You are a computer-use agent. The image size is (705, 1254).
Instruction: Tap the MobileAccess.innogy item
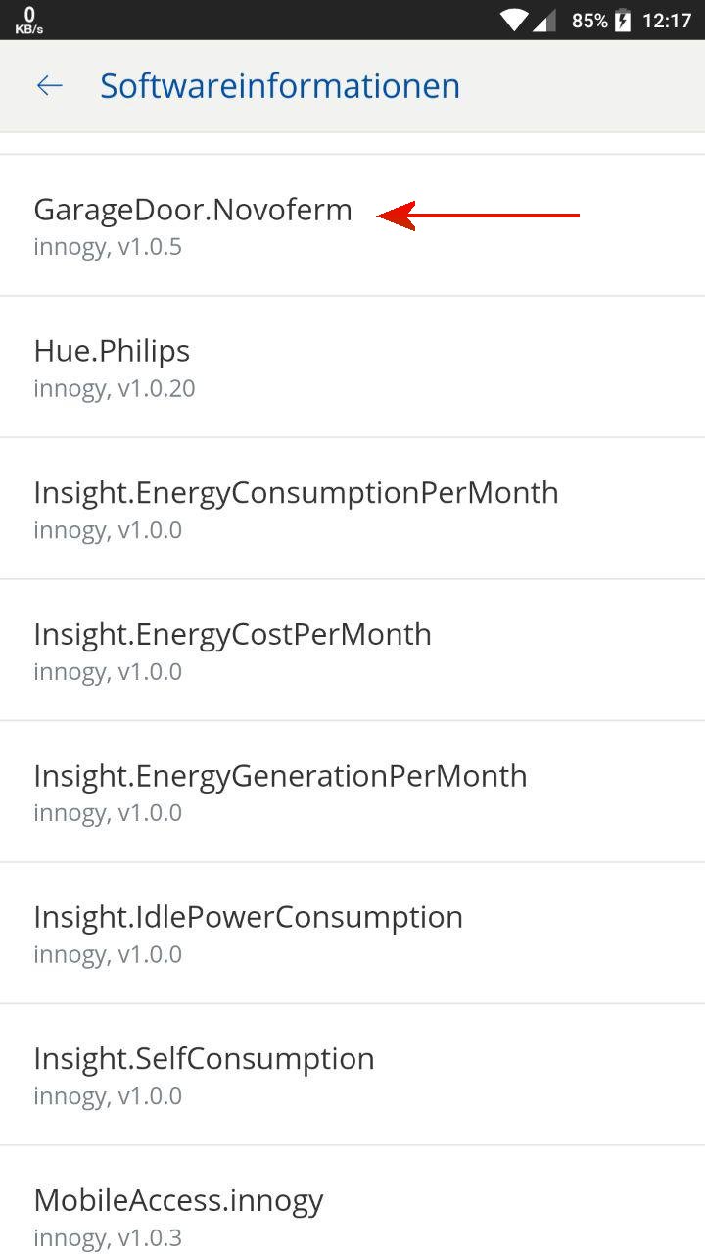pyautogui.click(x=178, y=1200)
